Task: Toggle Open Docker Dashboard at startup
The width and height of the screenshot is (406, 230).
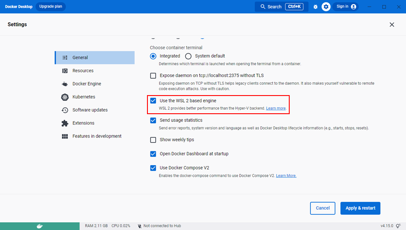Action: (153, 154)
